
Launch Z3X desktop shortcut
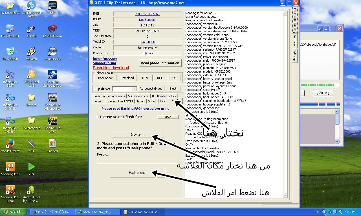point(31,169)
